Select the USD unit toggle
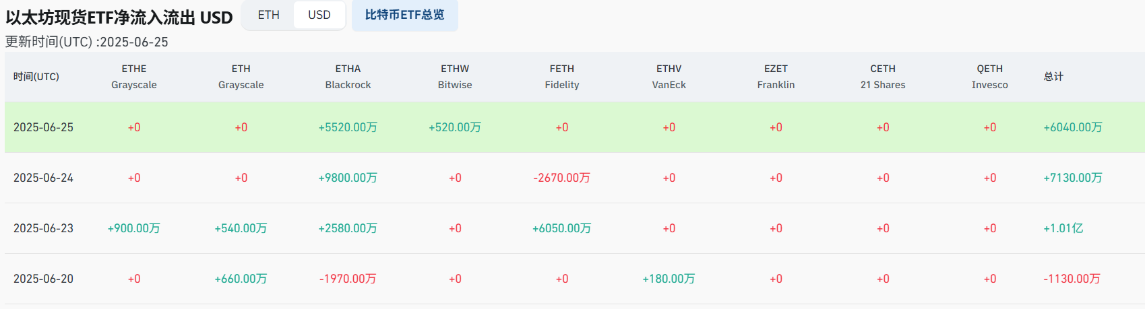The height and width of the screenshot is (309, 1145). [319, 15]
